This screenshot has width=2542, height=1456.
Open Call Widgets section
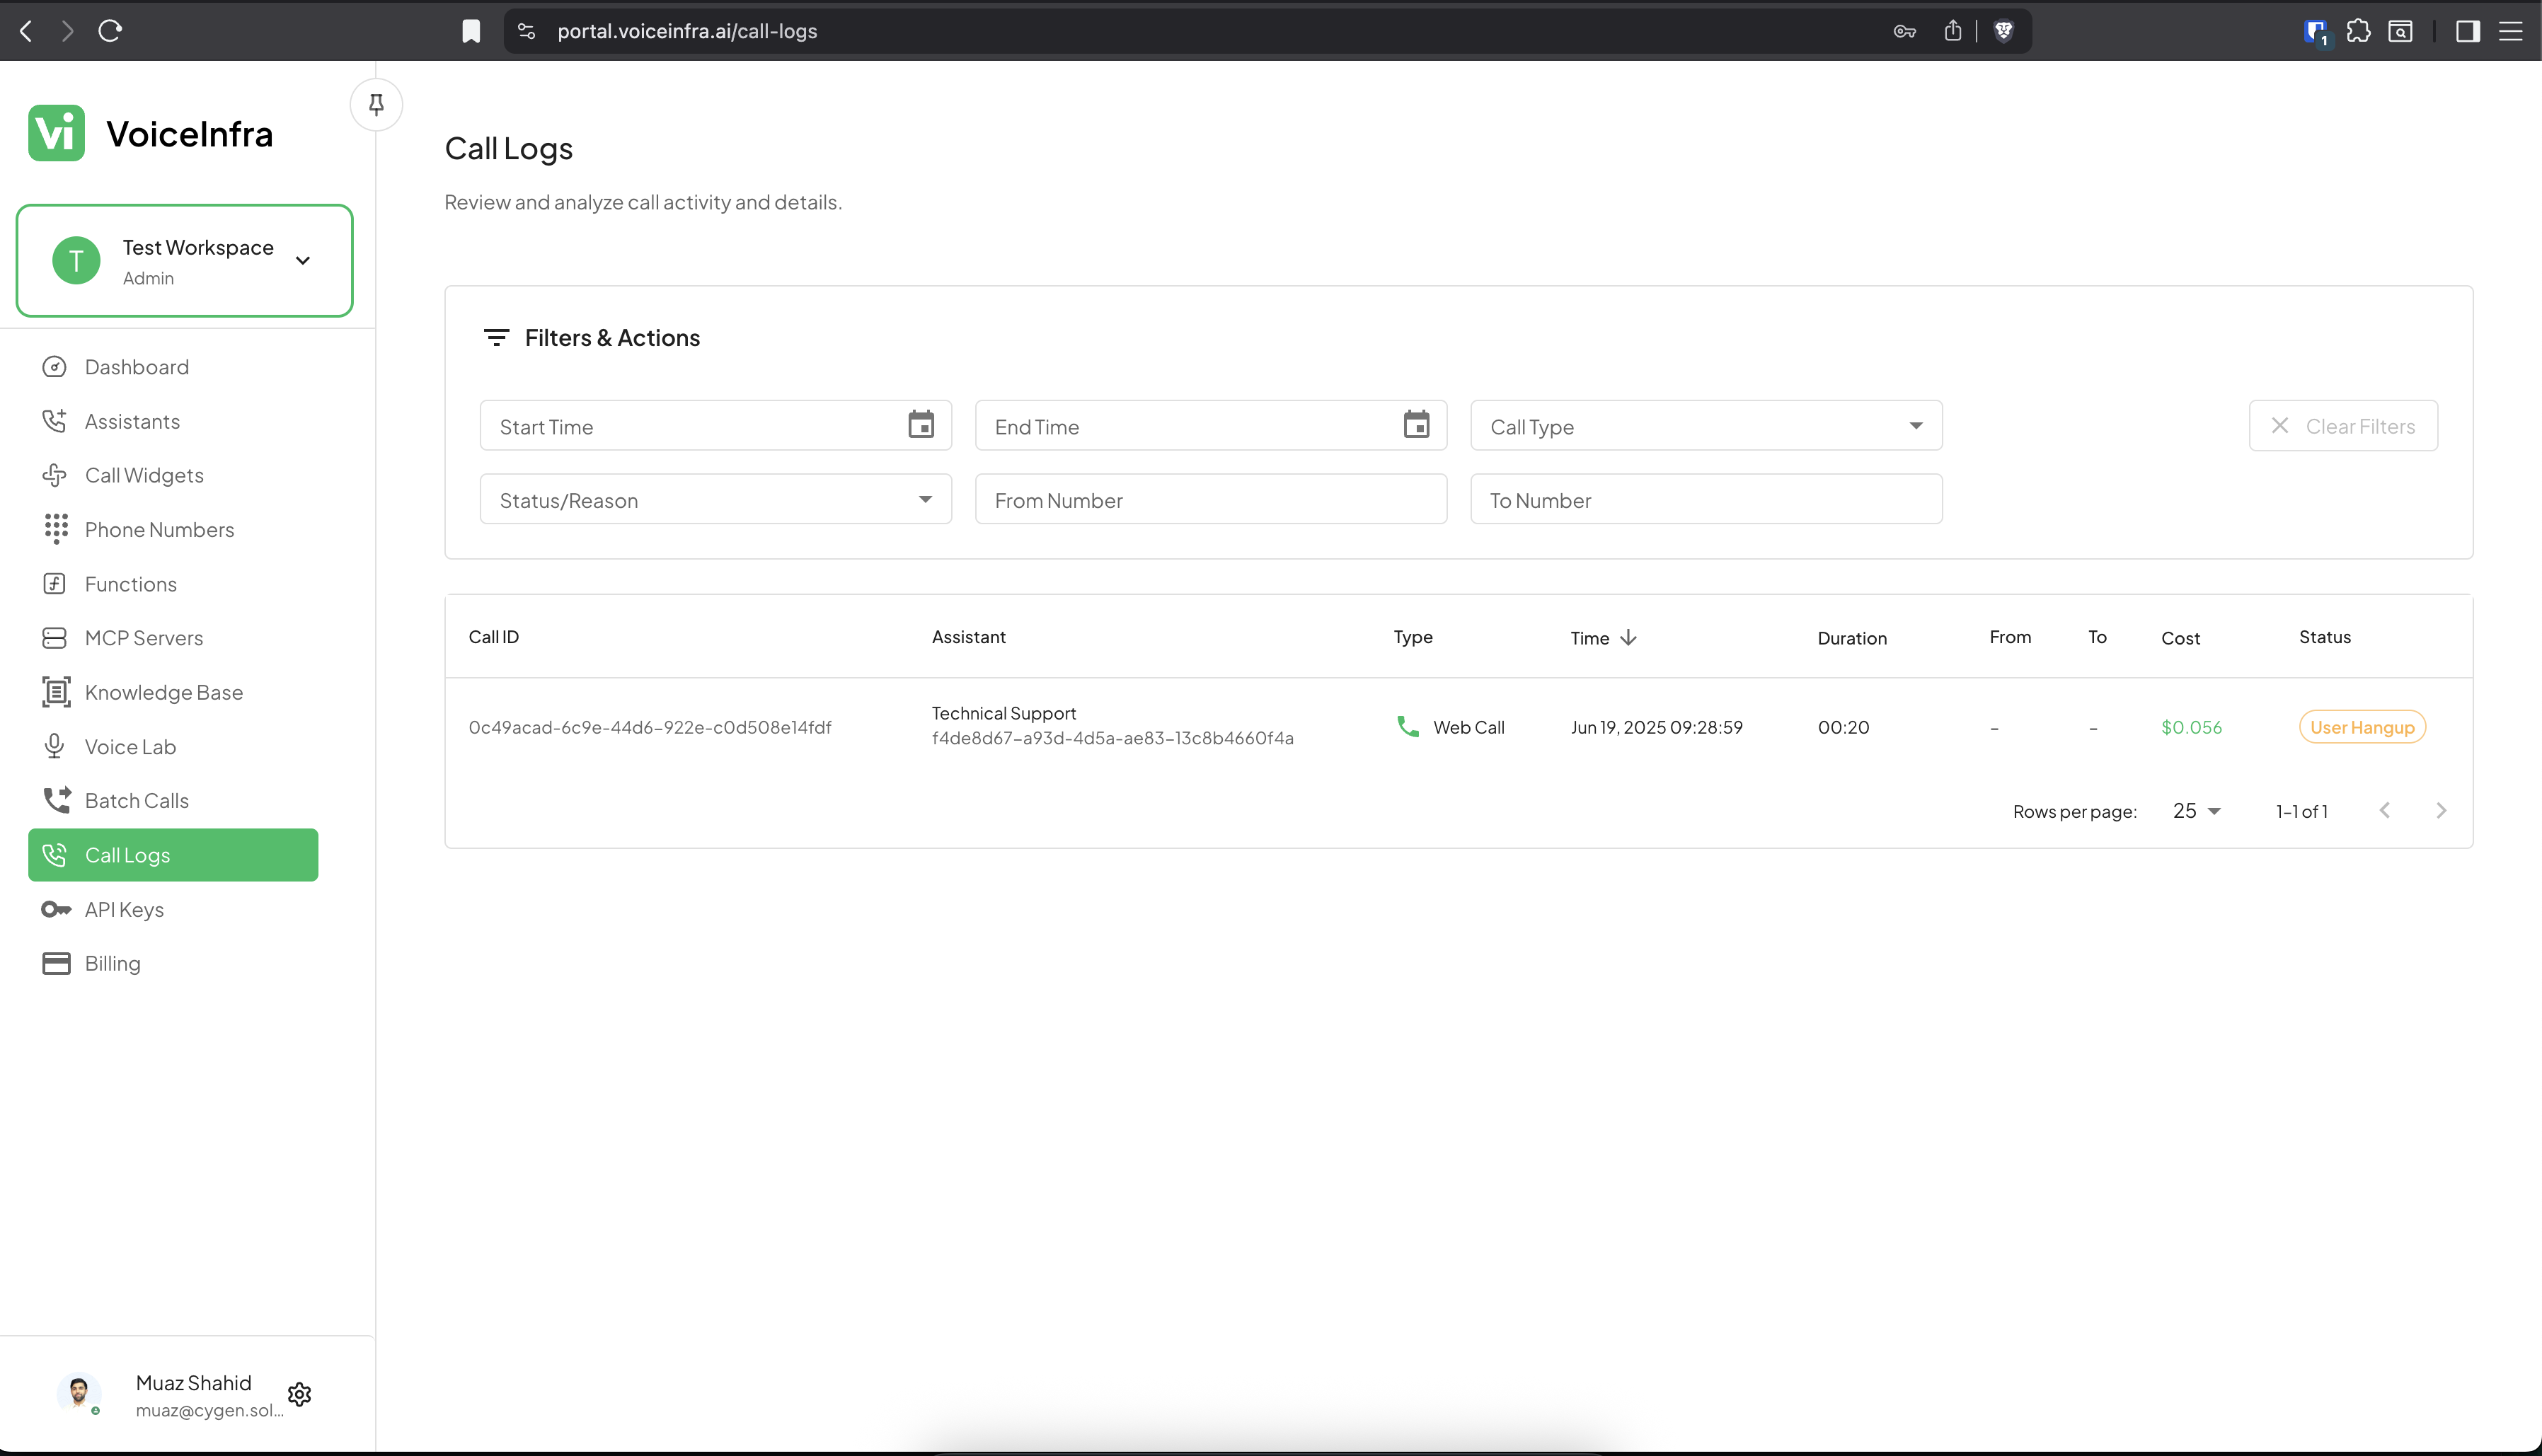tap(173, 475)
